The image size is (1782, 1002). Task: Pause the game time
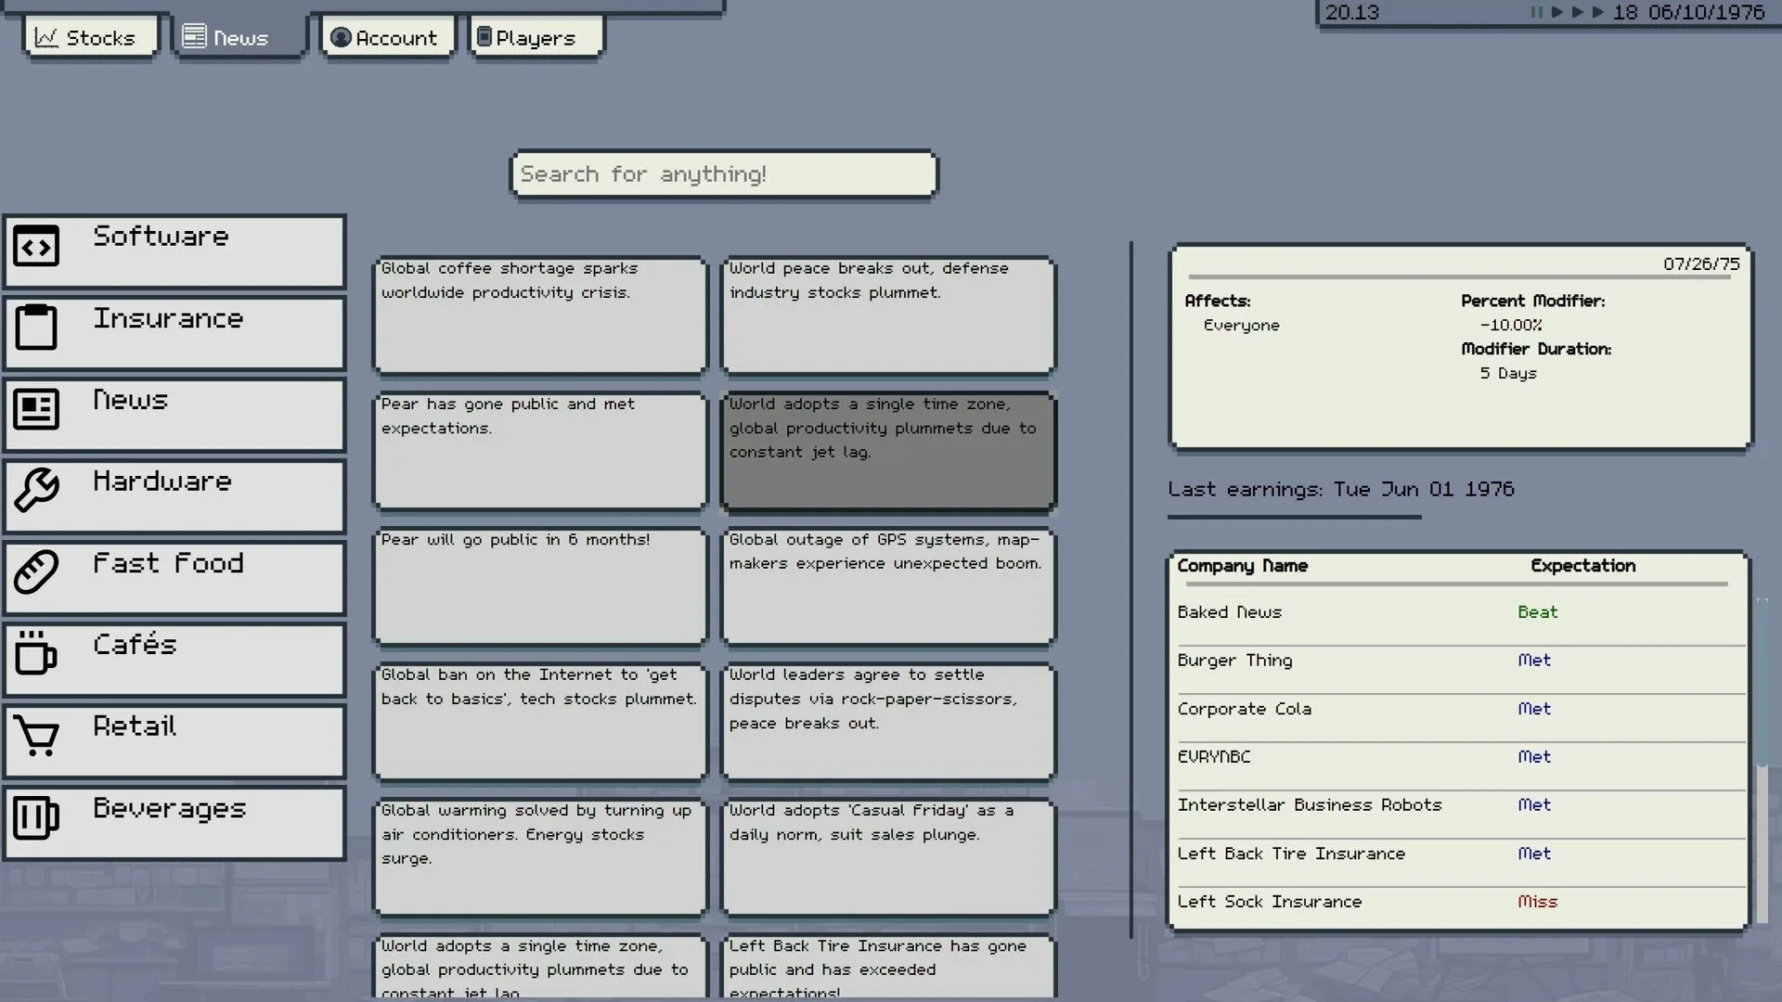tap(1536, 12)
